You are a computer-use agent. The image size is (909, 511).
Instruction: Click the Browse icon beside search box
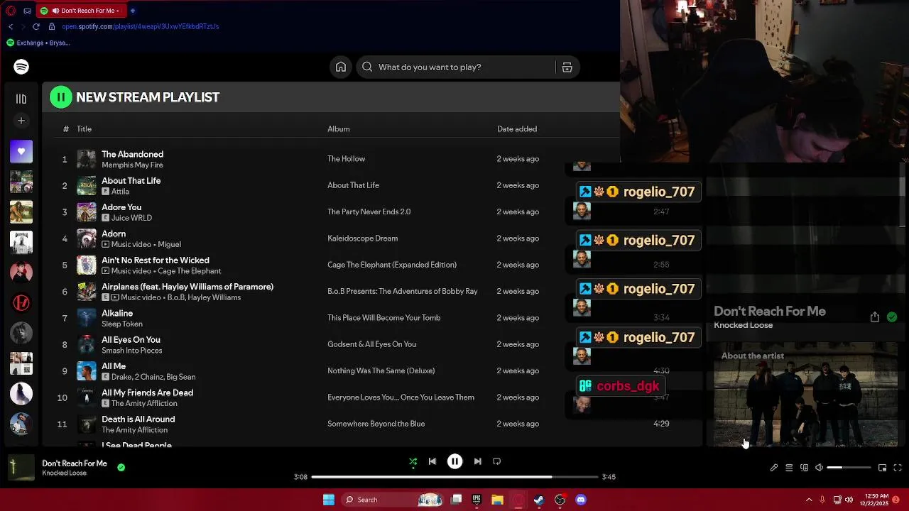pyautogui.click(x=567, y=67)
